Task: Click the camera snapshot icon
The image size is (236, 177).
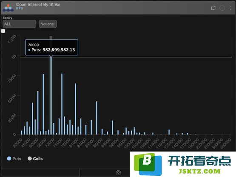Action: pyautogui.click(x=118, y=172)
